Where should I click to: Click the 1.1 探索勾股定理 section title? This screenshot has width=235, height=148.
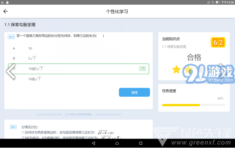click(20, 25)
